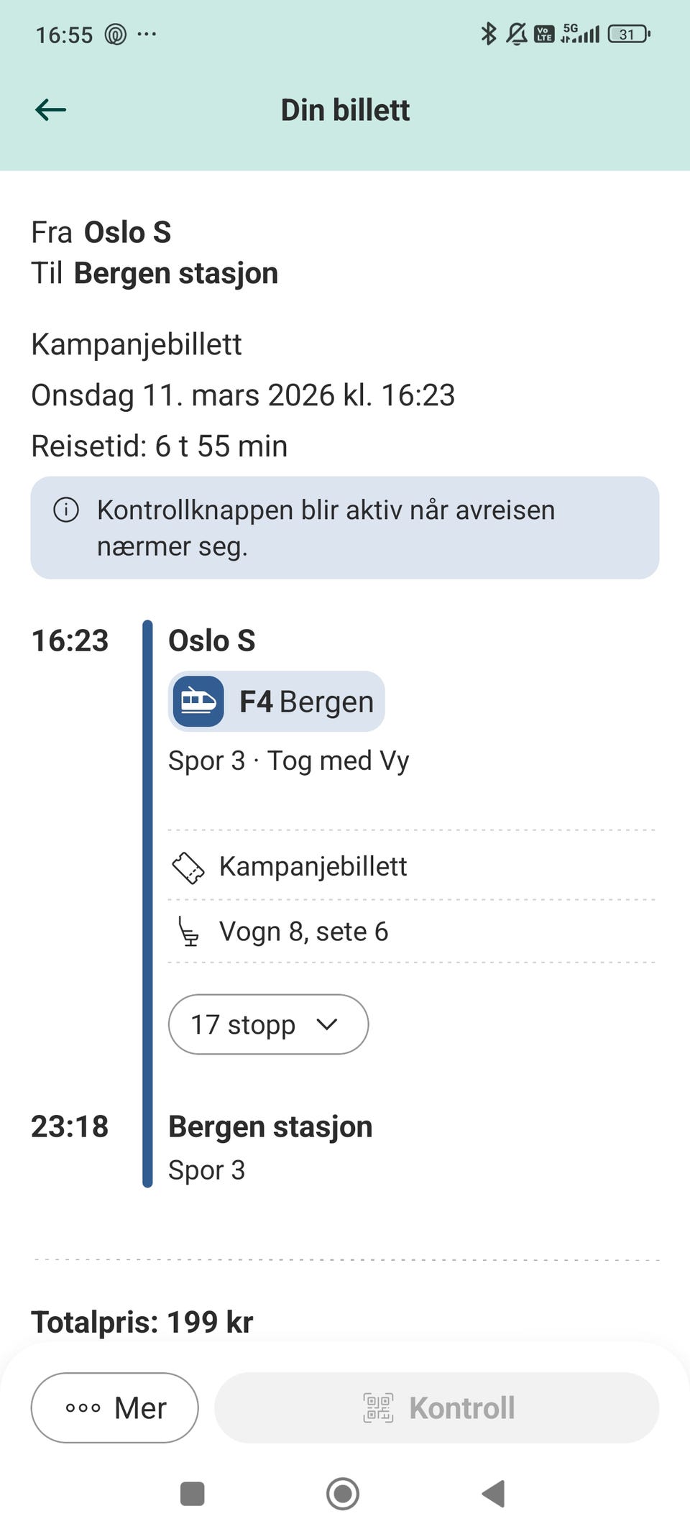Tap the Oslo S departure stop
690x1534 pixels.
tap(212, 640)
